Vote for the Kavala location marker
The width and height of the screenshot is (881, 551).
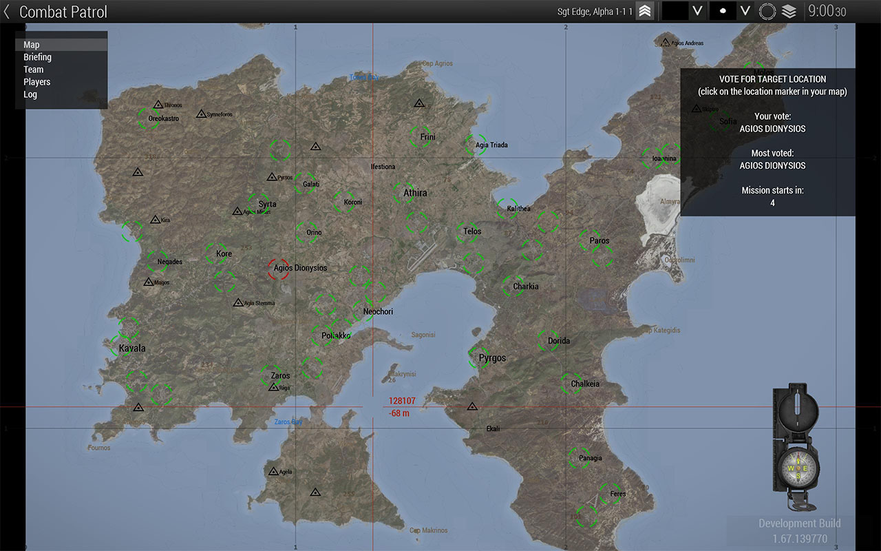coord(120,346)
